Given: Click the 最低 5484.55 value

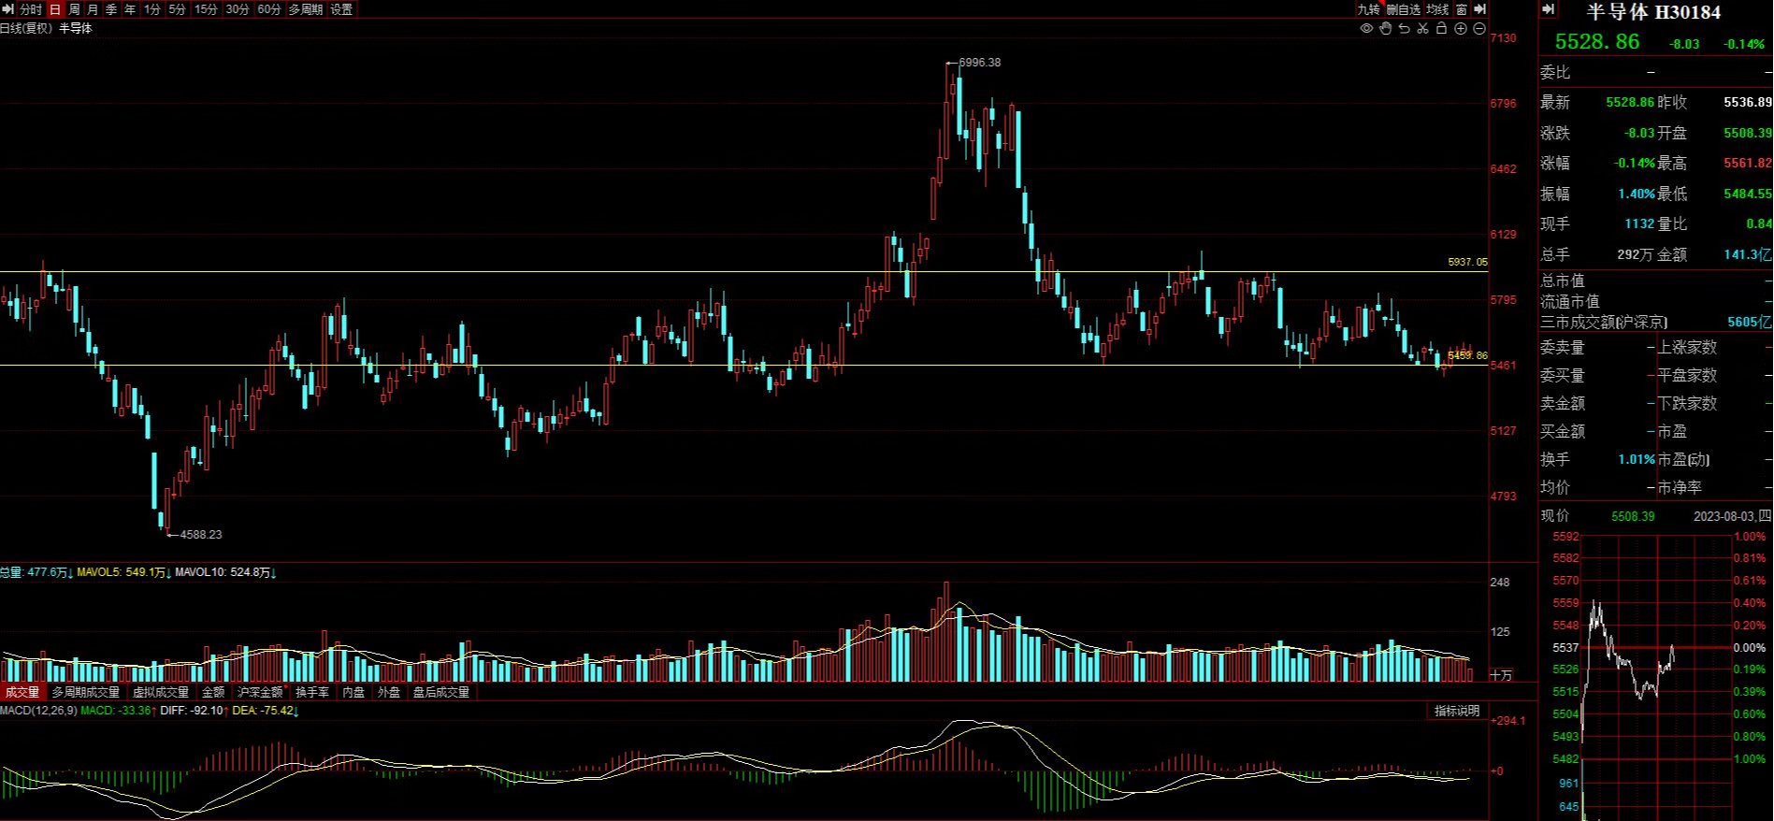Looking at the screenshot, I should (x=1747, y=194).
